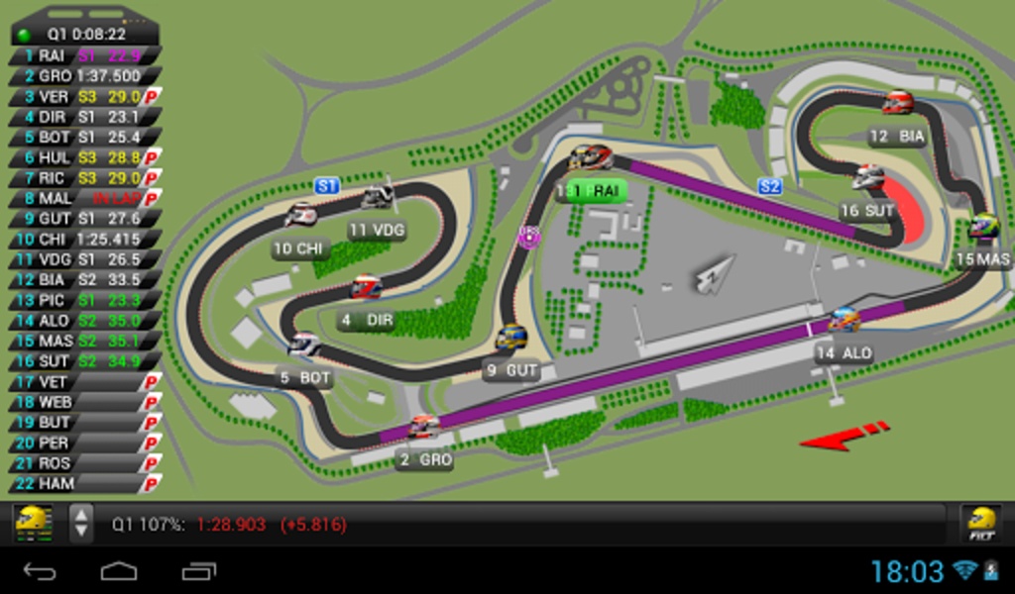The width and height of the screenshot is (1015, 594).
Task: Tap Android back navigation button
Action: click(40, 571)
